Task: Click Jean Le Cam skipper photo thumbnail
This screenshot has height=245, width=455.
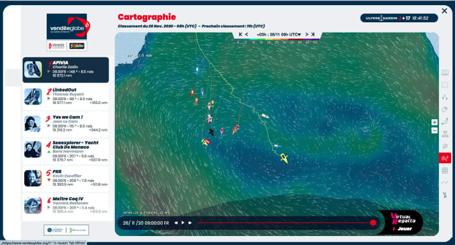Action: point(33,124)
